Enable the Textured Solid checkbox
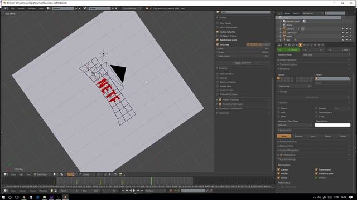Viewport: 357px width, 200px height. pos(218,74)
